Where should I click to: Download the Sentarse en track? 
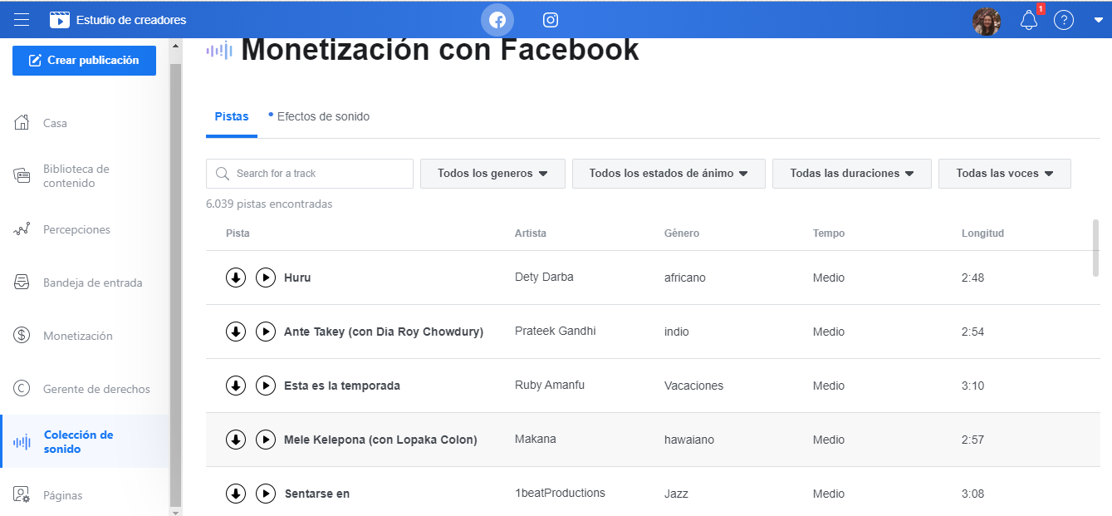coord(236,494)
